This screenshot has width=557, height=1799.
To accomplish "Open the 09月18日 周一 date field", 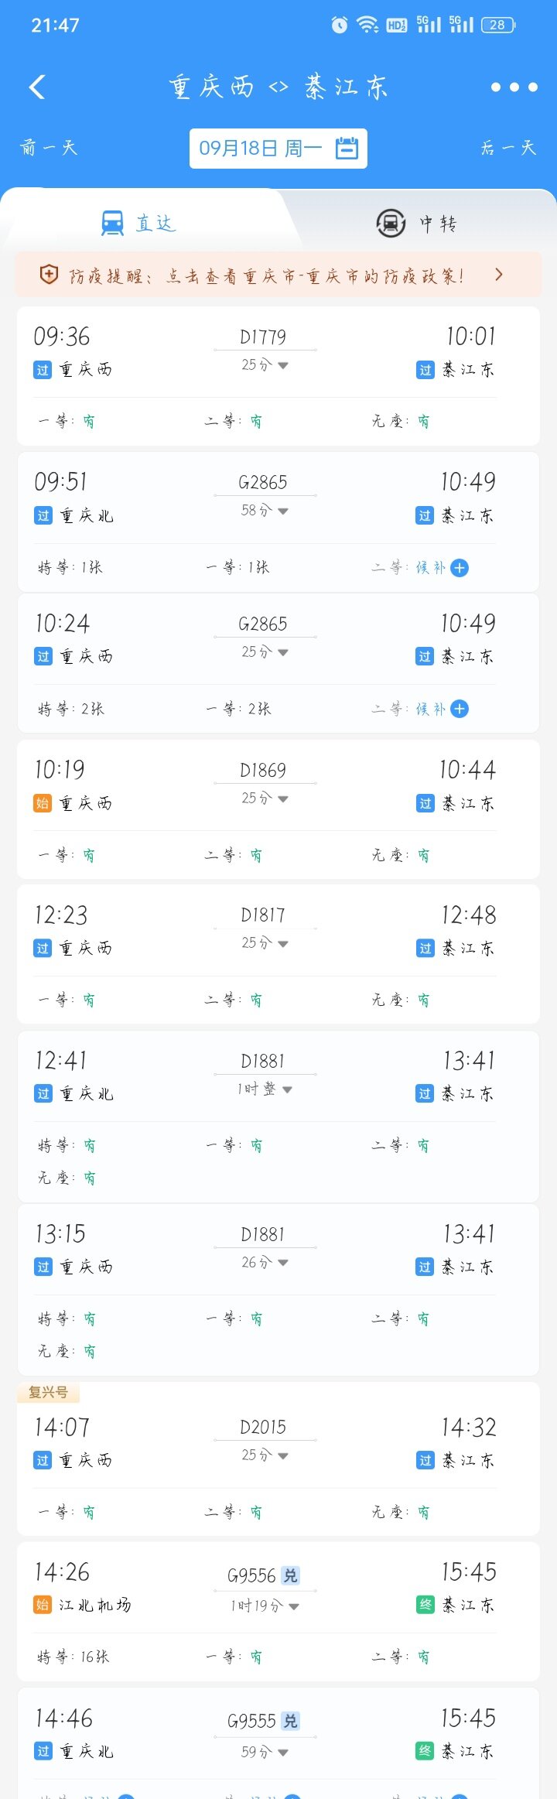I will point(278,148).
